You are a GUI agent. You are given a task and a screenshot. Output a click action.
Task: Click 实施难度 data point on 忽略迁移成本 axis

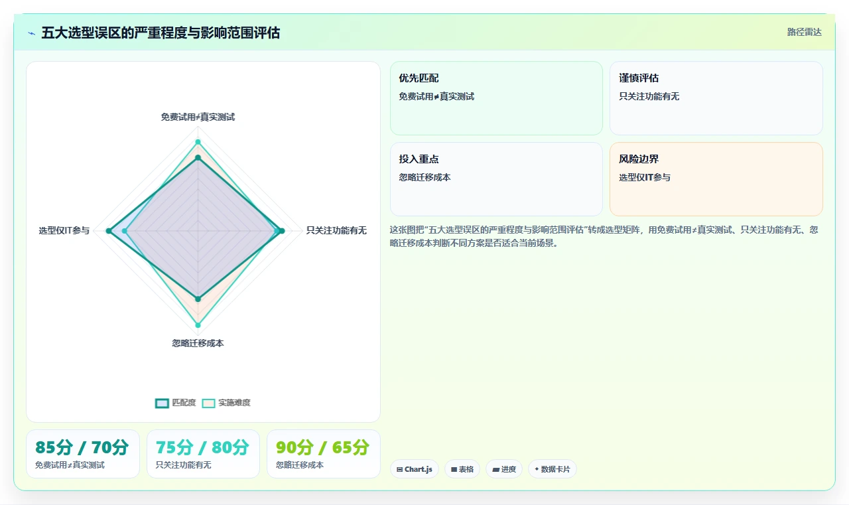[x=198, y=325]
